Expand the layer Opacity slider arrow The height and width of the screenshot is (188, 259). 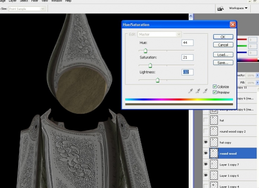(x=257, y=75)
